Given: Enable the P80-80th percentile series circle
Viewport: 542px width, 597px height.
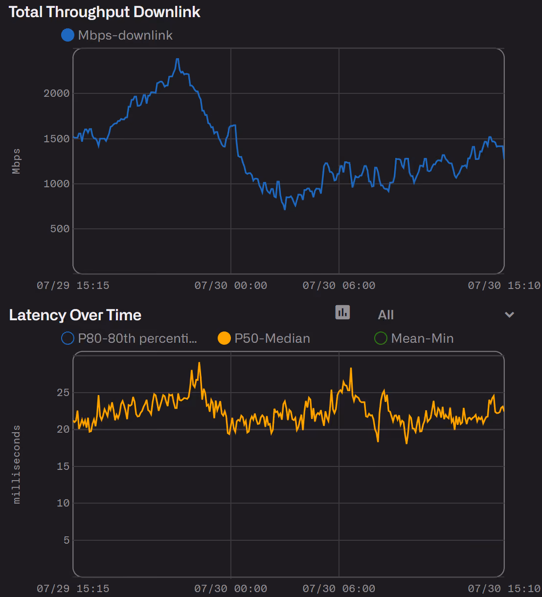Looking at the screenshot, I should [x=68, y=338].
